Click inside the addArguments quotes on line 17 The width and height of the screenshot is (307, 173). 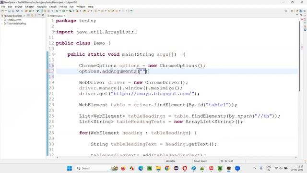142,71
